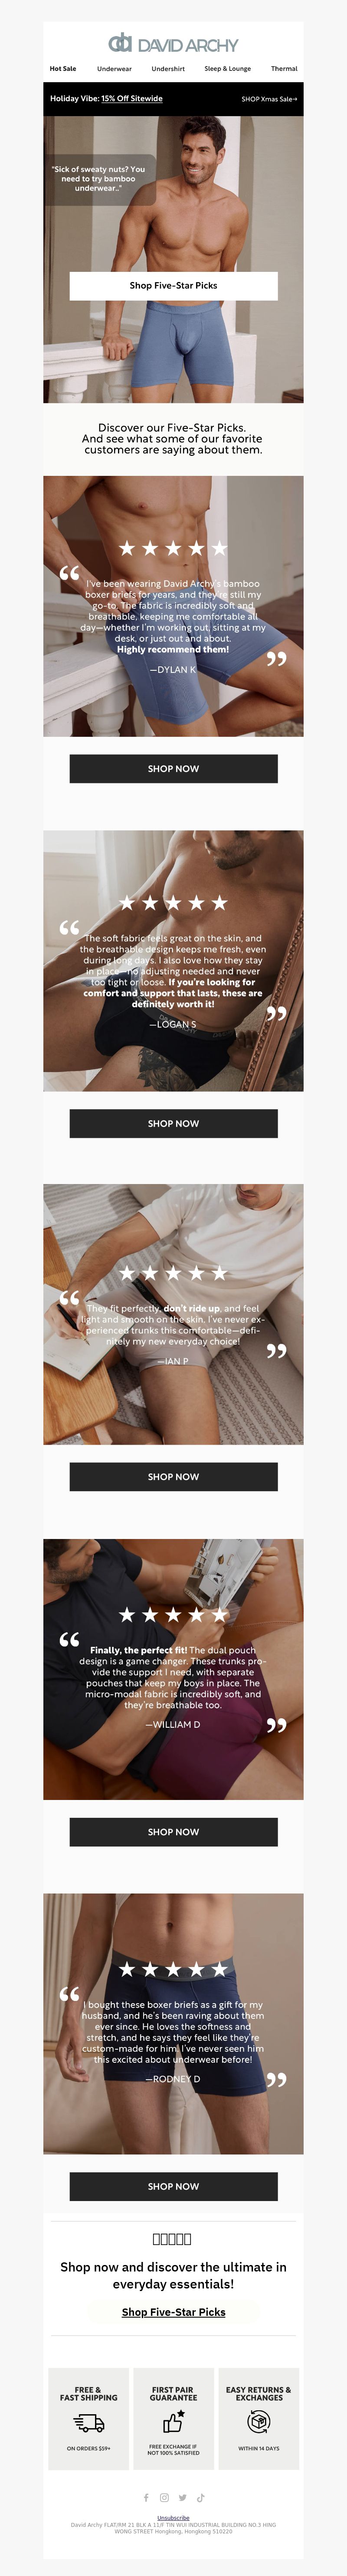Click the David Archy logo
Screen dimensions: 347x2576
[x=173, y=43]
